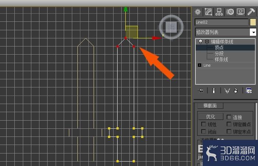The image size is (258, 166).
Task: Click the 横截面 button
Action: tap(210, 106)
